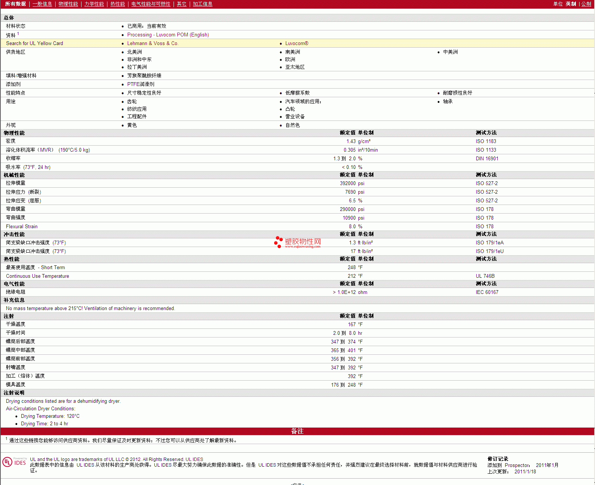Viewport: 595px width, 485px height.
Task: Select 英制 units option
Action: 571,4
